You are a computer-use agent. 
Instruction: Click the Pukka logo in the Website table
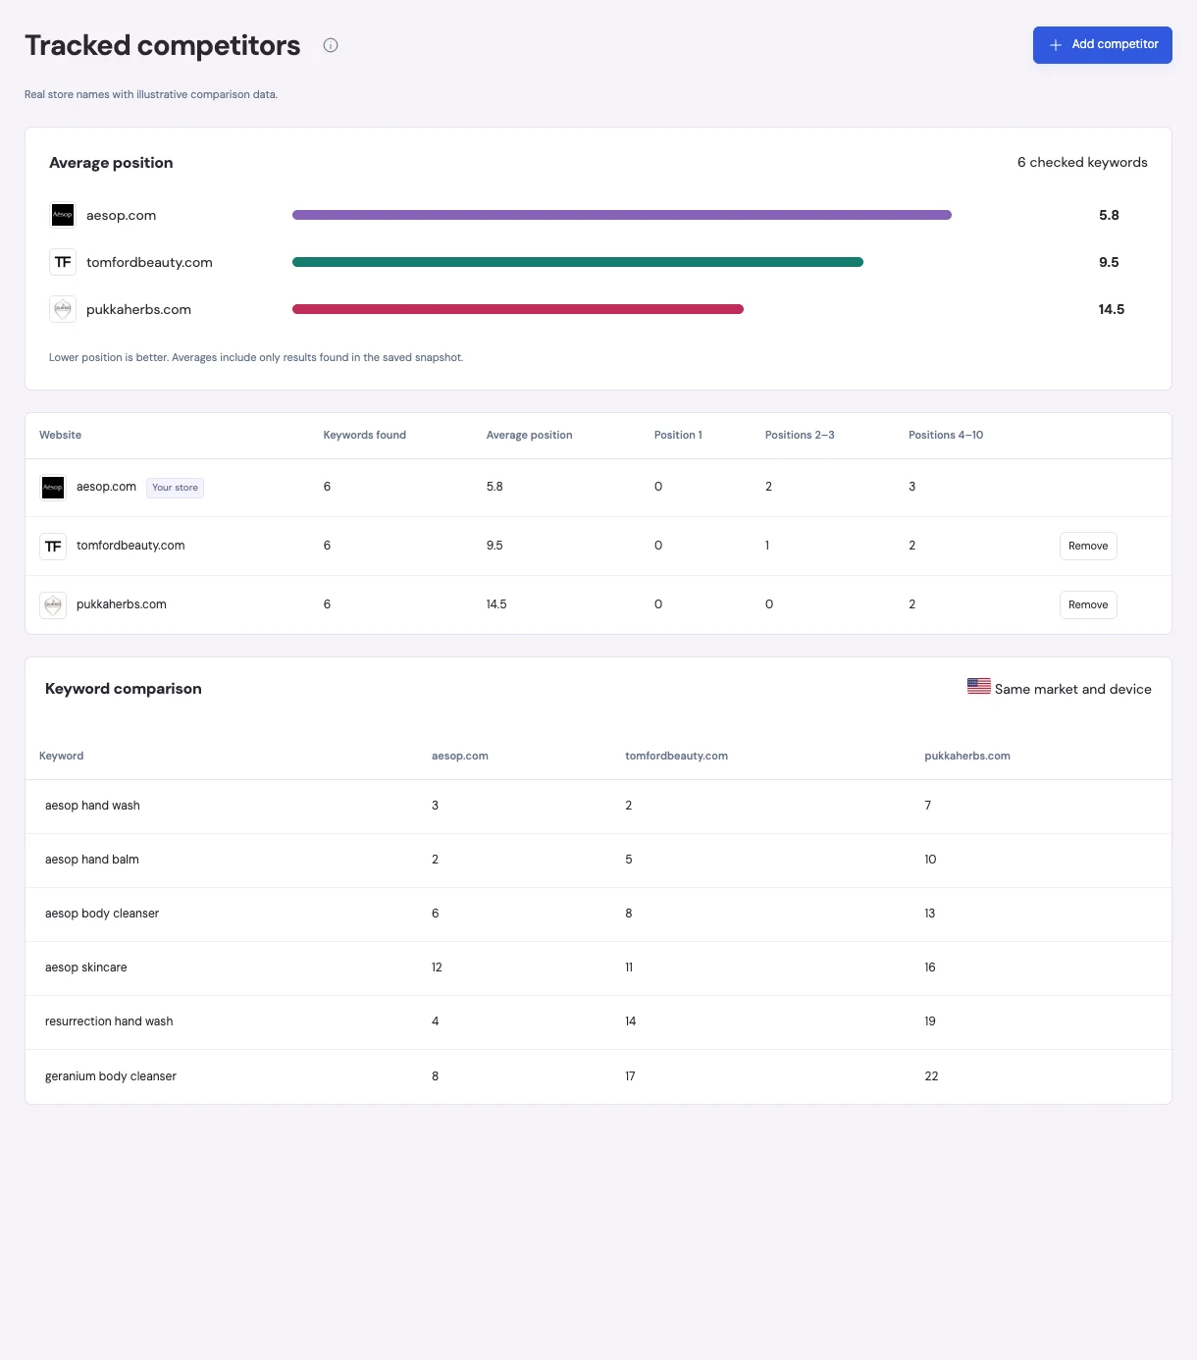53,604
